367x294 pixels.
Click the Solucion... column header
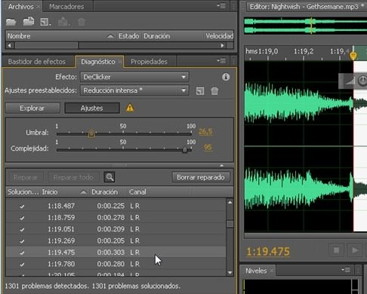click(23, 192)
